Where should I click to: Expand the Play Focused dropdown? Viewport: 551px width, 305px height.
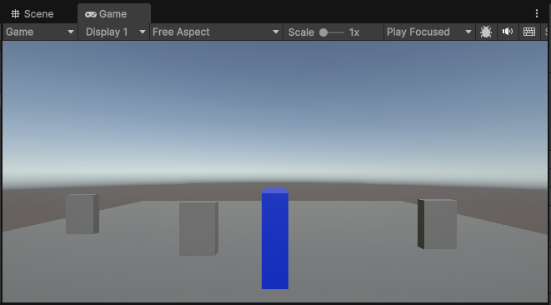[x=429, y=32]
